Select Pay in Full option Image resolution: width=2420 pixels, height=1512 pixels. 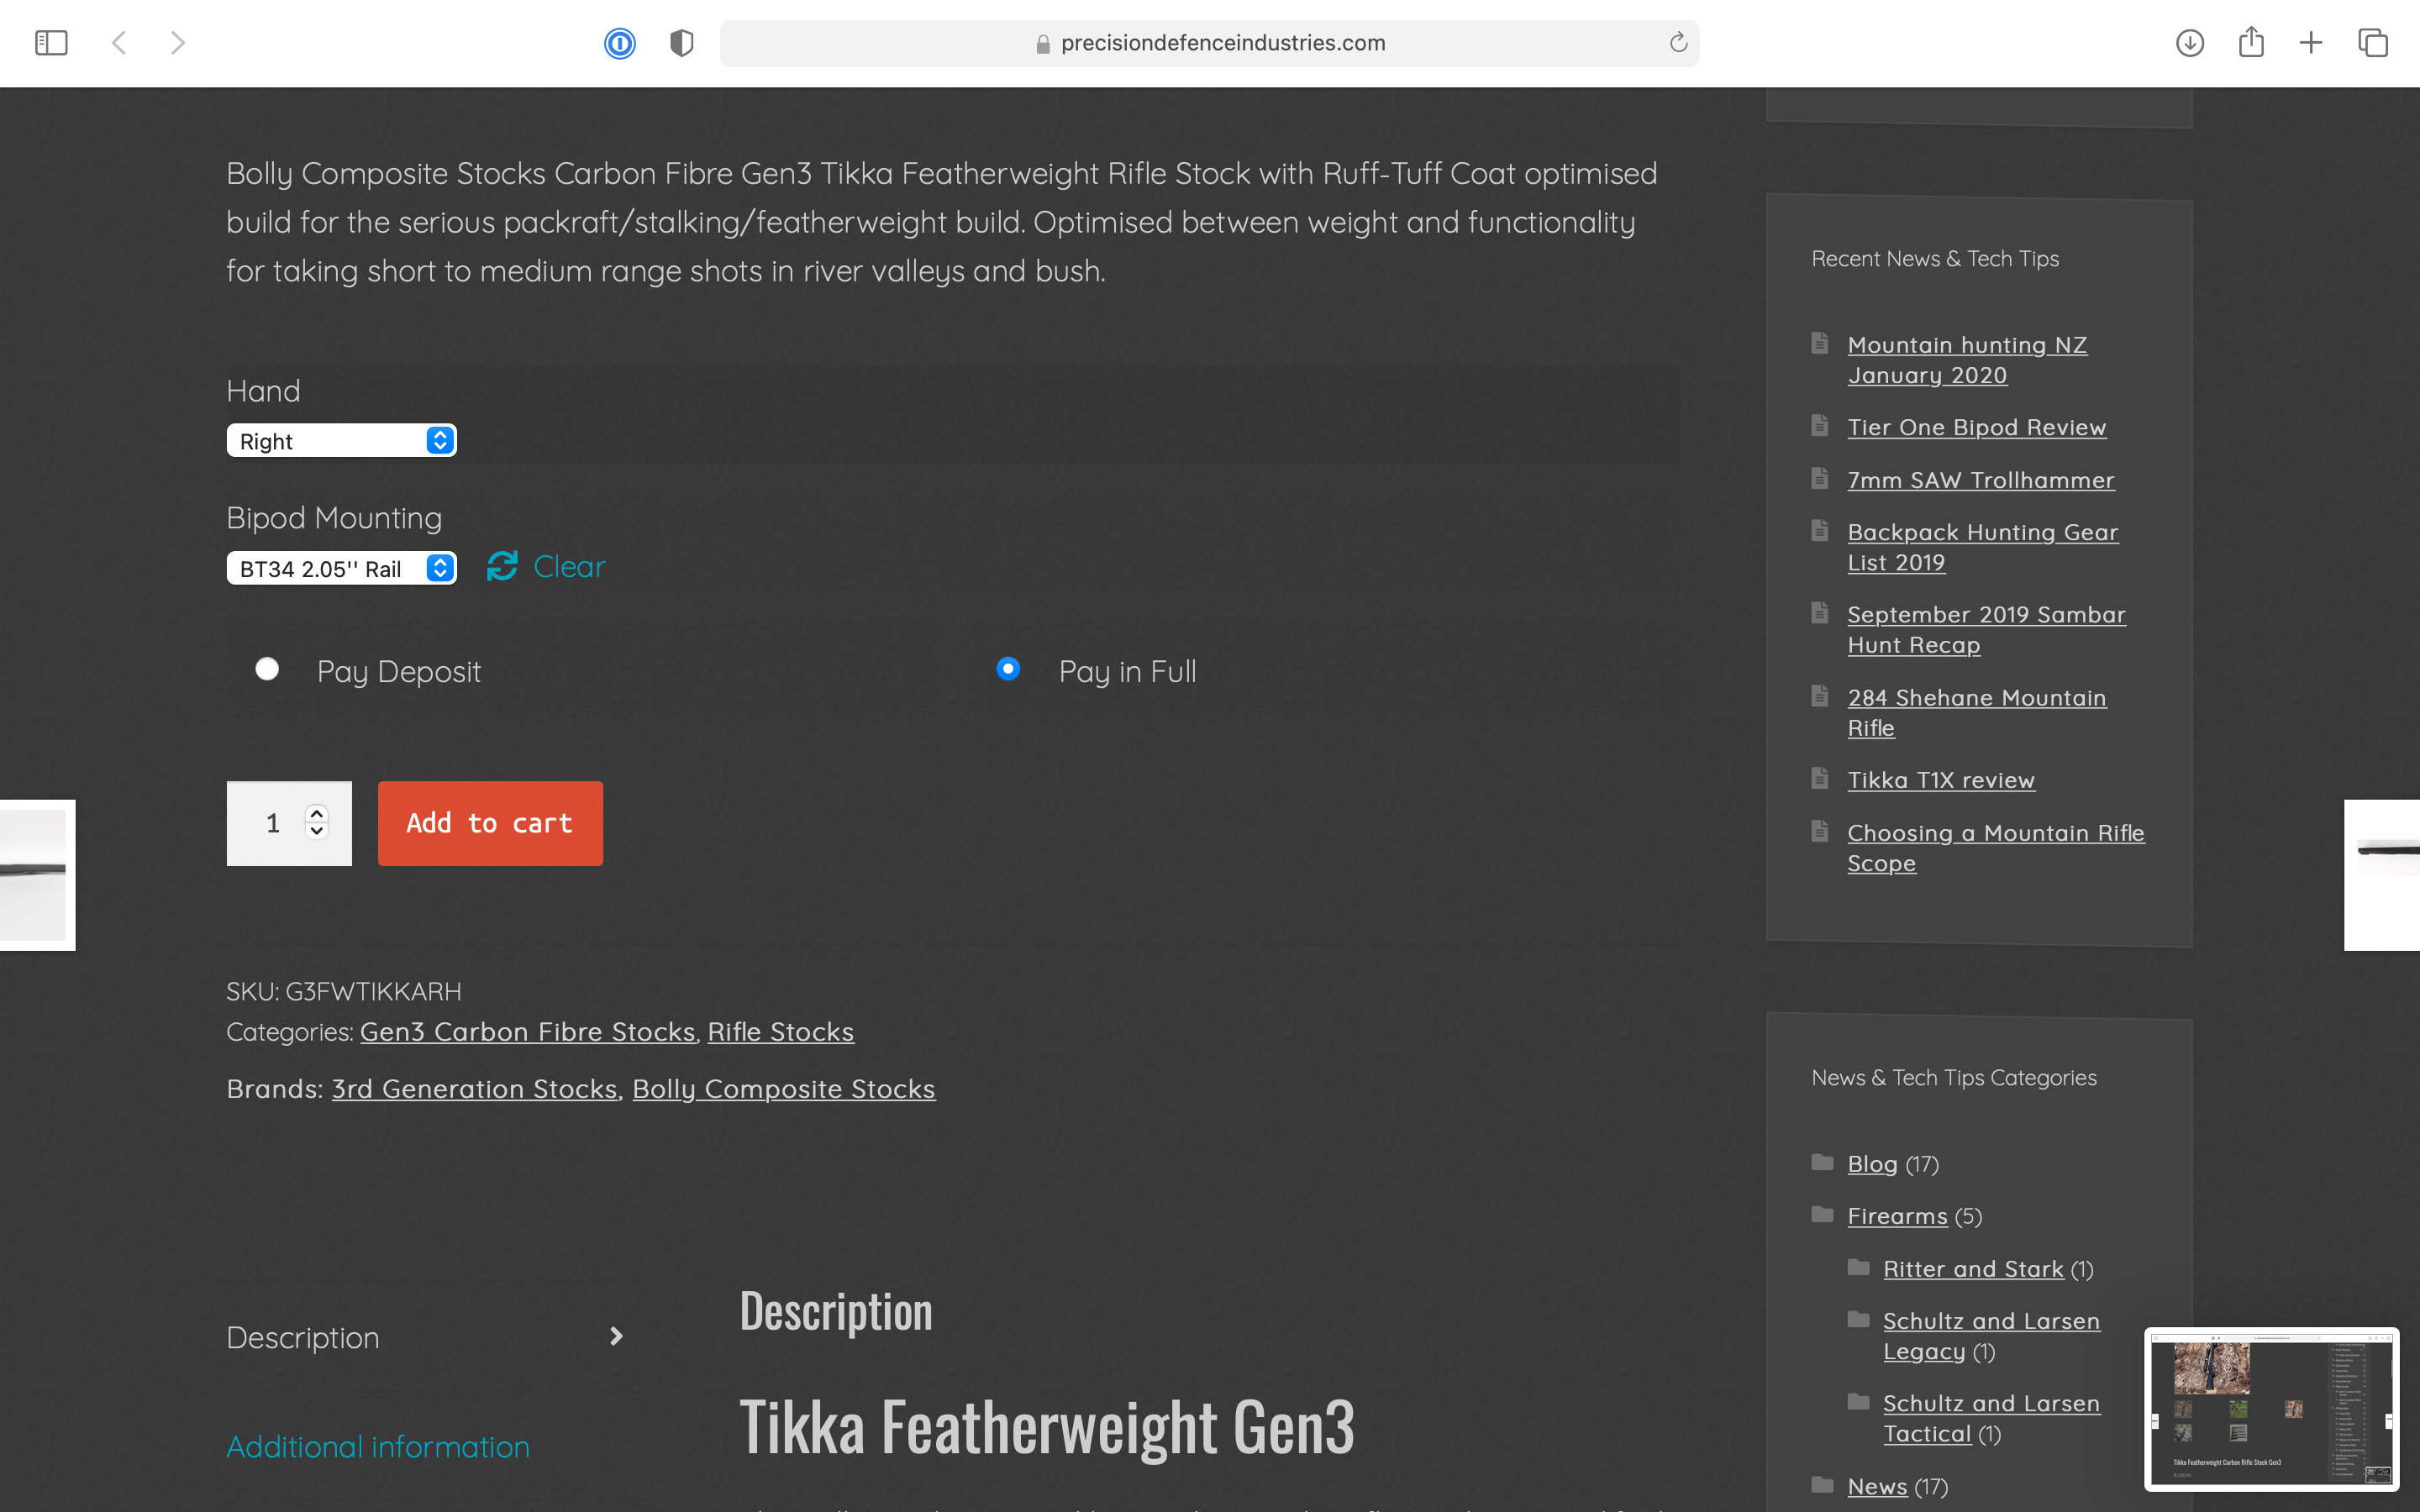pyautogui.click(x=1008, y=669)
